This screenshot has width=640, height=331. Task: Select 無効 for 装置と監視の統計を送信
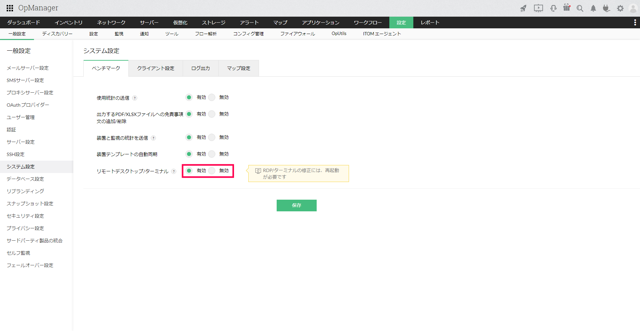tap(212, 137)
